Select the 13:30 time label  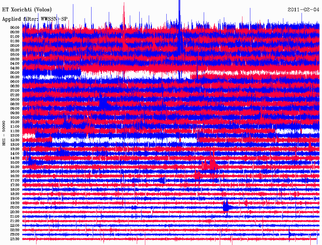[x=15, y=149]
